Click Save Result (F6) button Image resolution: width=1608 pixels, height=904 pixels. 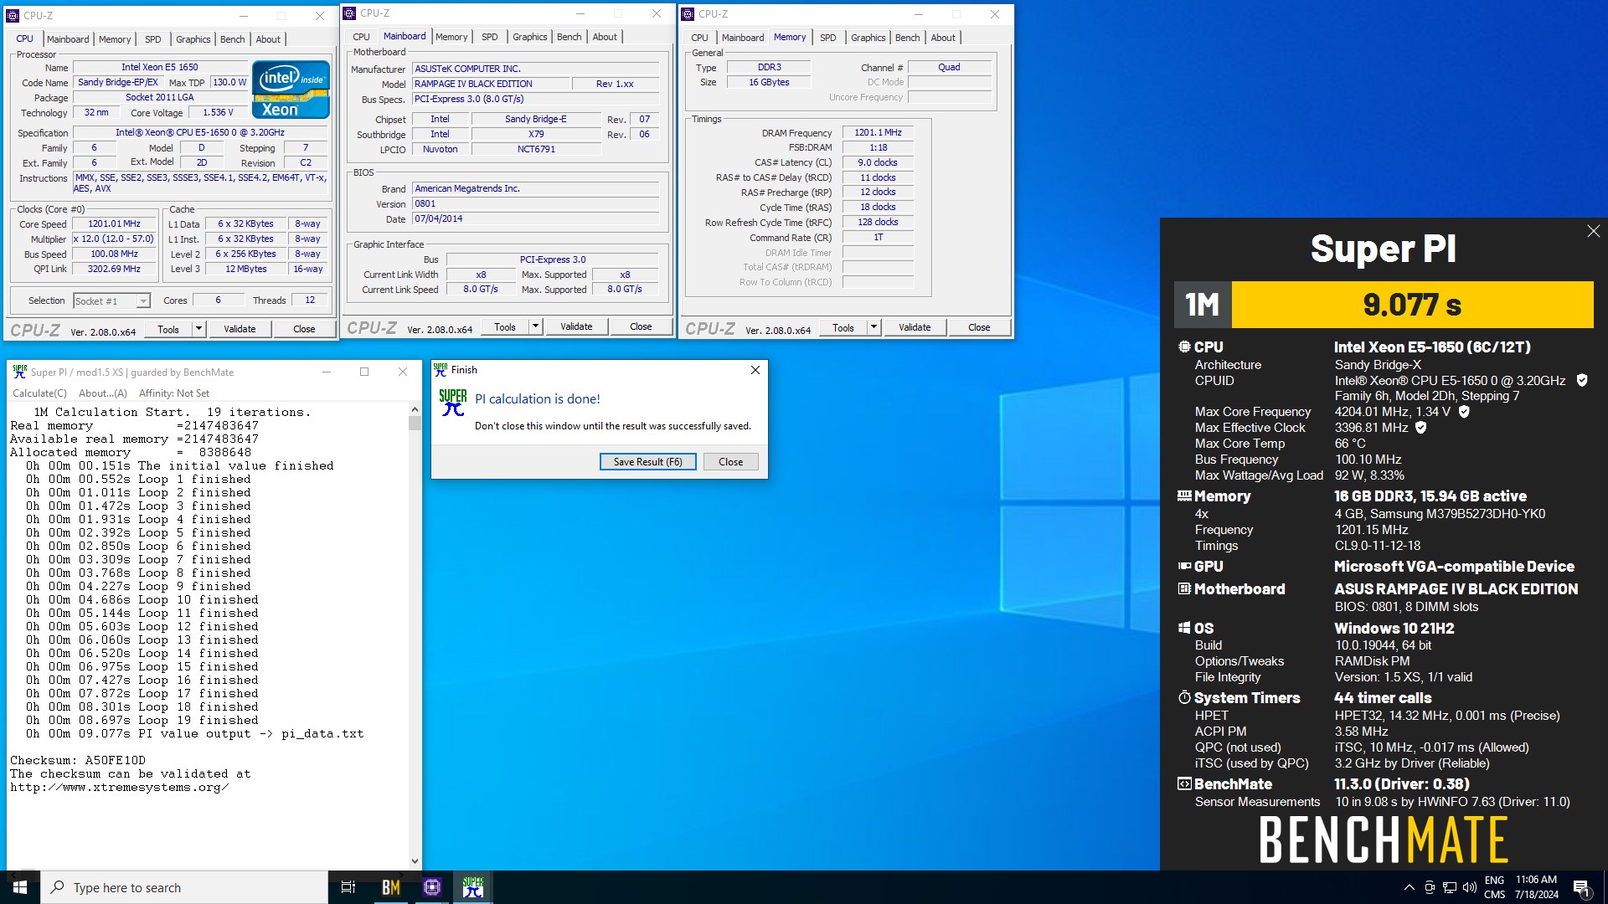pyautogui.click(x=647, y=462)
